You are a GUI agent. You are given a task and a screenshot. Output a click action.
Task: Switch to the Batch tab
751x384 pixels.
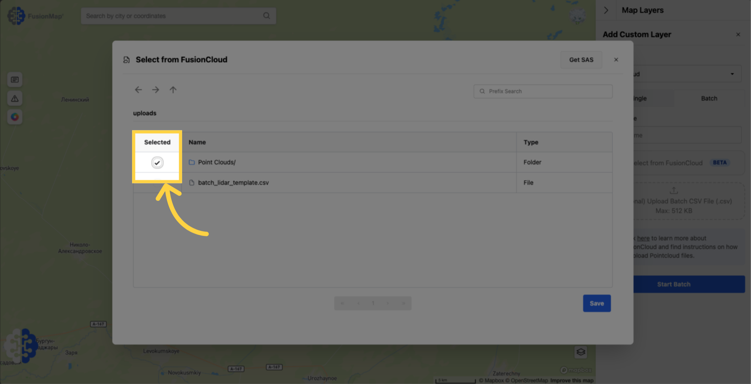709,99
